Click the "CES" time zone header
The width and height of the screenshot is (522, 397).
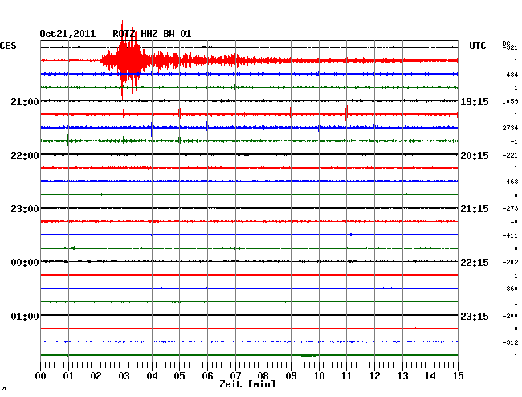(x=8, y=46)
